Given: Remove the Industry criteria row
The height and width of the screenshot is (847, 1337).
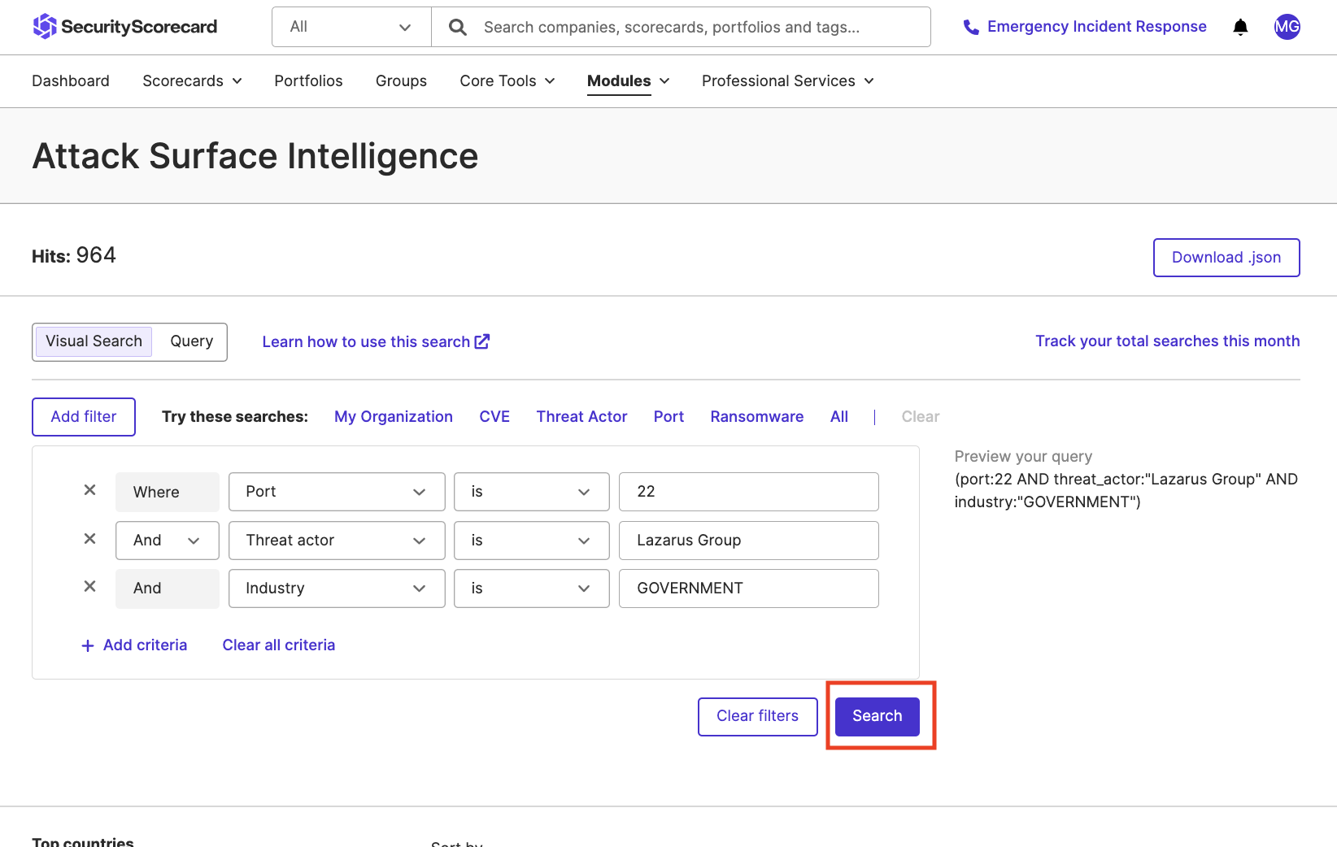Looking at the screenshot, I should pyautogui.click(x=90, y=587).
